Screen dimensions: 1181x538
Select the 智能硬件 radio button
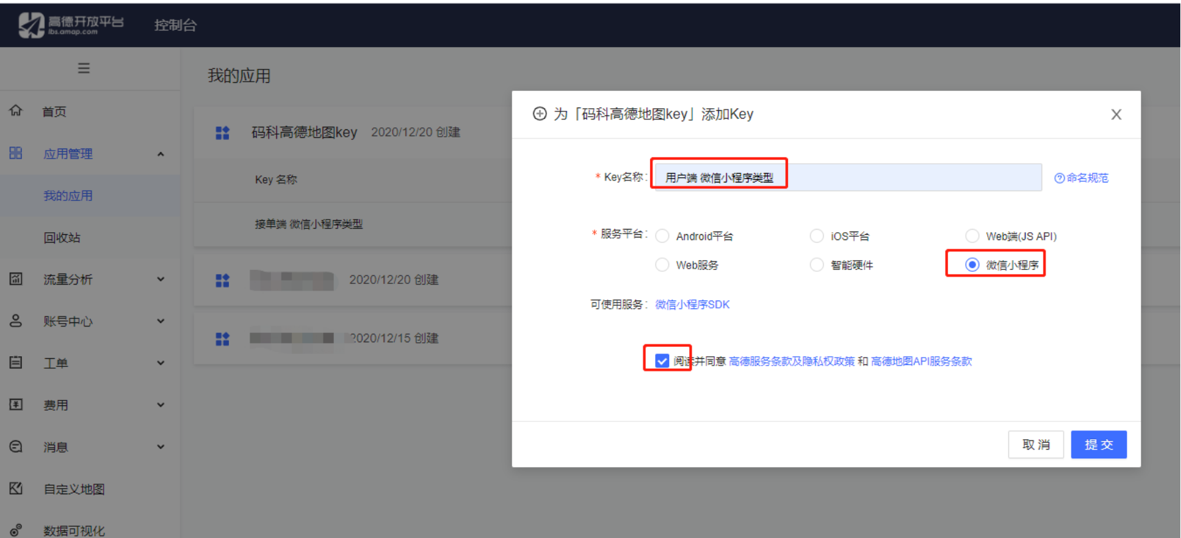(817, 265)
